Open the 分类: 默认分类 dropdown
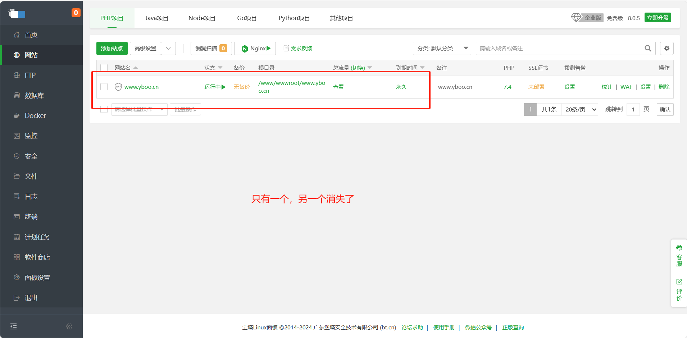The width and height of the screenshot is (687, 338). tap(442, 48)
